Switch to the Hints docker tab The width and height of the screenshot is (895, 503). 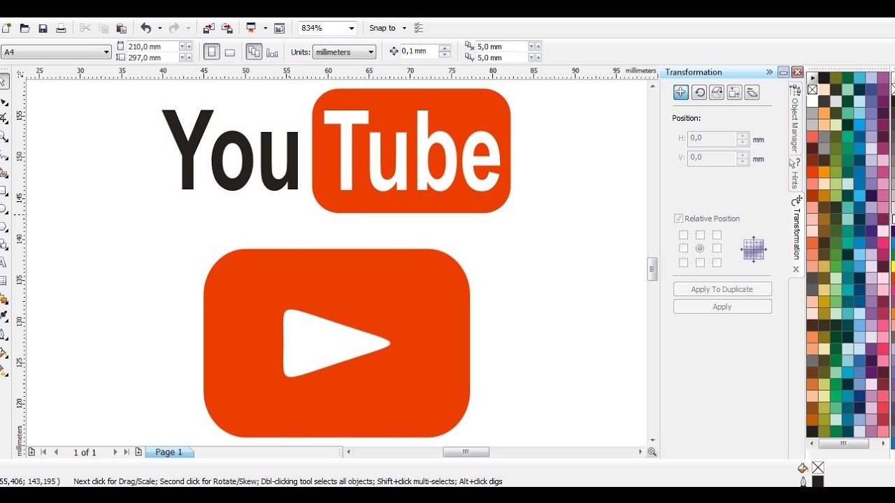795,173
